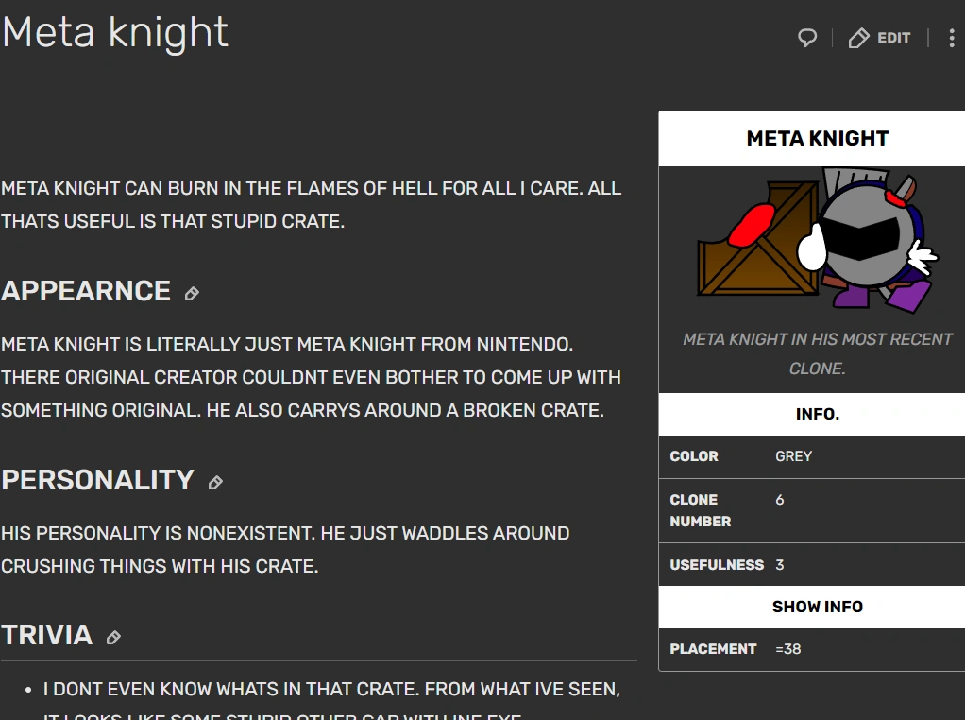This screenshot has height=720, width=965.
Task: Click the META KNIGHT infobox title
Action: click(x=817, y=139)
